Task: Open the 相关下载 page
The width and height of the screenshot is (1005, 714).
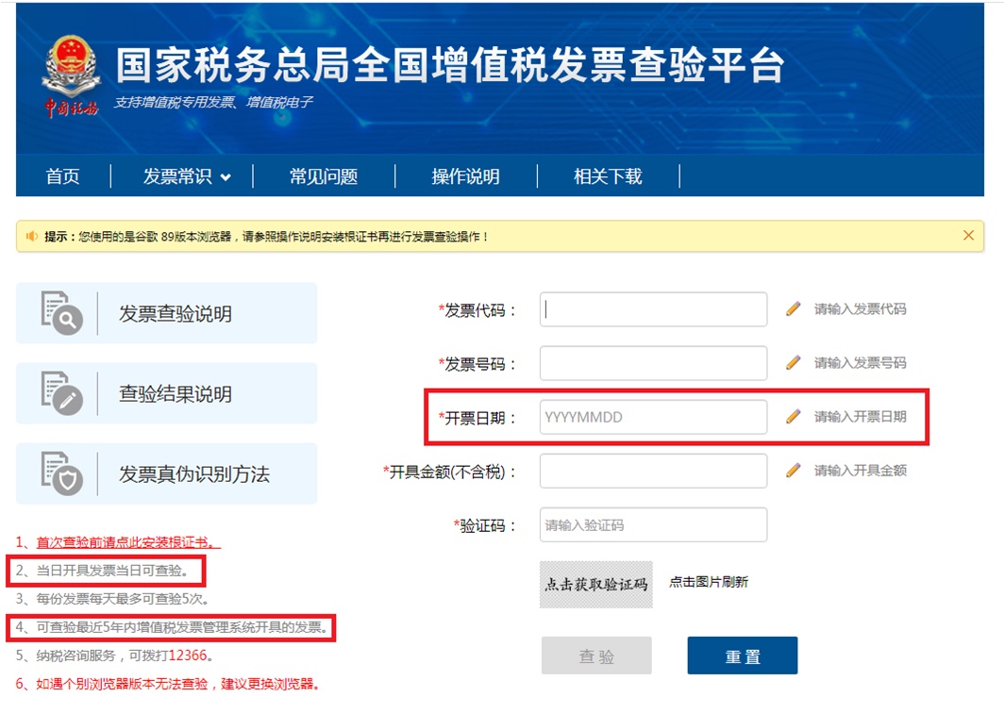Action: [605, 175]
